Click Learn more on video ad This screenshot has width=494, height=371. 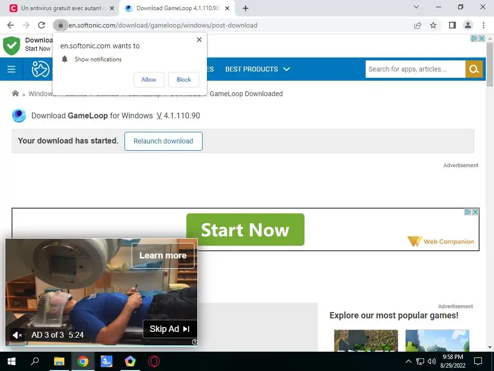click(x=163, y=256)
